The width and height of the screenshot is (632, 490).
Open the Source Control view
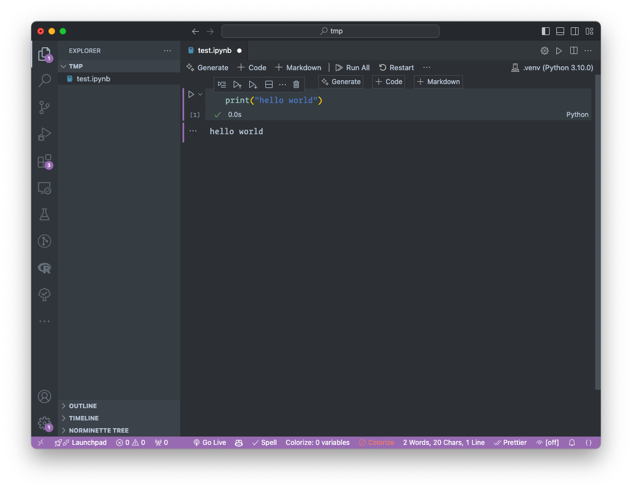(x=45, y=107)
